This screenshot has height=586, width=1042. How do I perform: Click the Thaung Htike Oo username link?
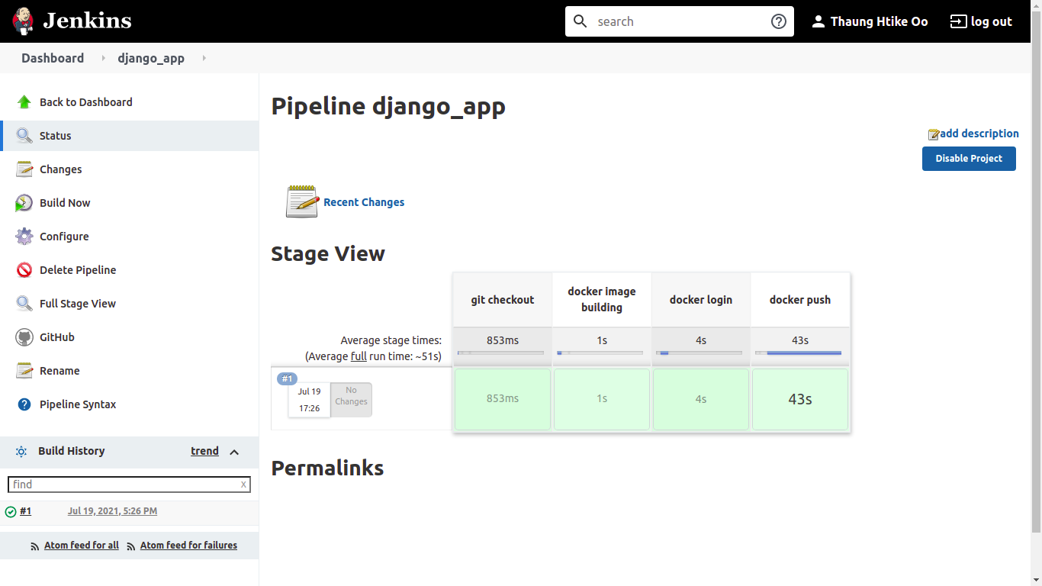pos(879,21)
